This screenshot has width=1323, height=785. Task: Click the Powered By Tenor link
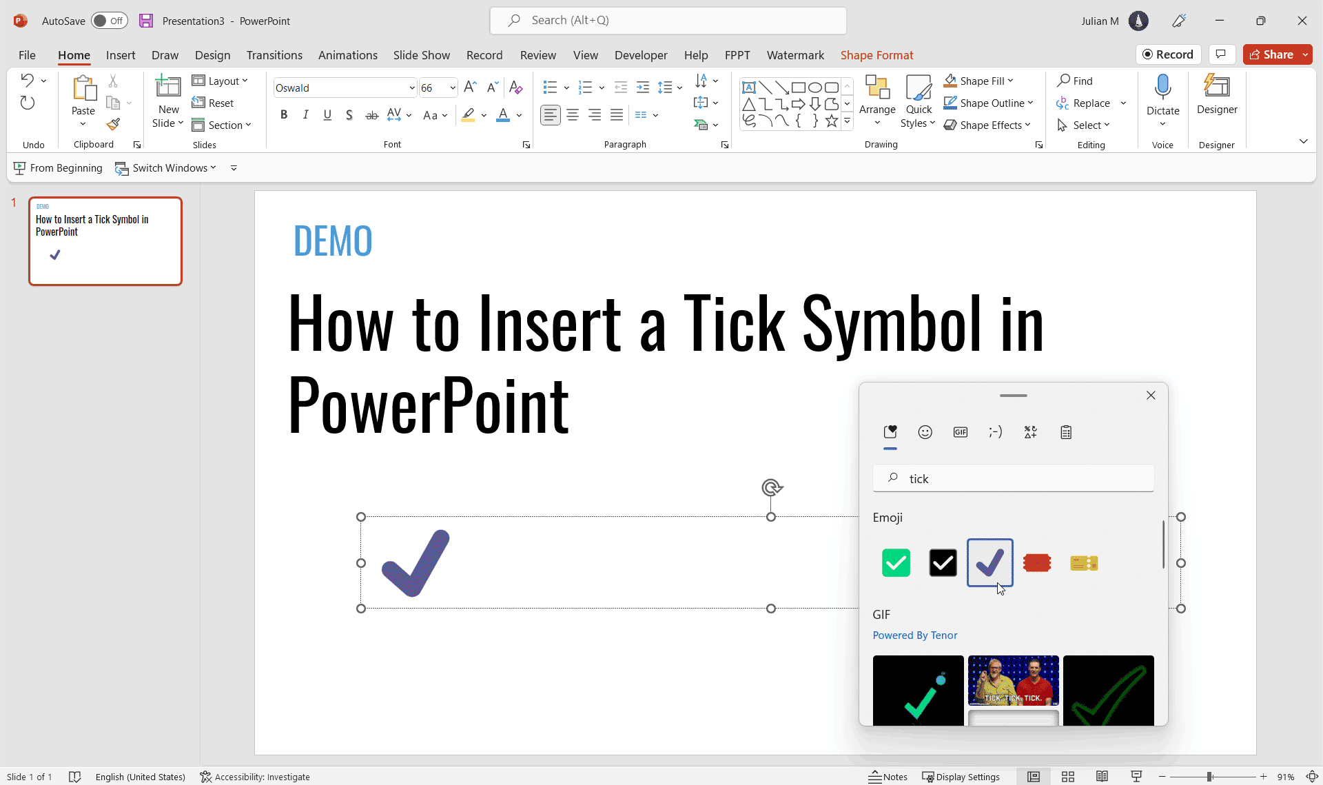(914, 635)
